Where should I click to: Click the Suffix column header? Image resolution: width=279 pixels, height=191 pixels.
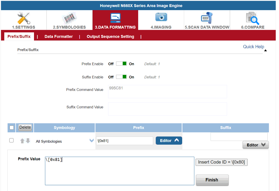[226, 128]
